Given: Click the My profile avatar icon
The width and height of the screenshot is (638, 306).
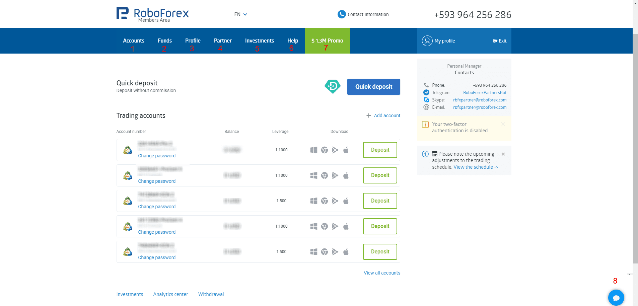Looking at the screenshot, I should pos(427,41).
